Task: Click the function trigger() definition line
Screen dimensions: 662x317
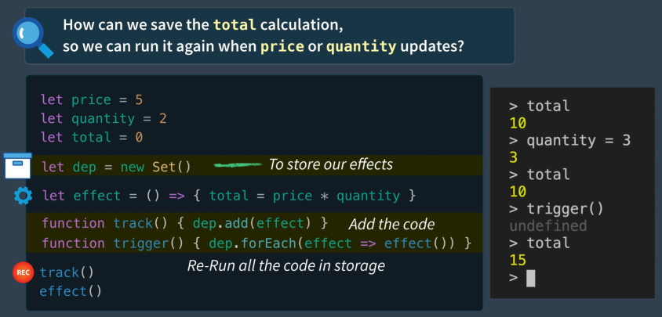Action: click(256, 243)
